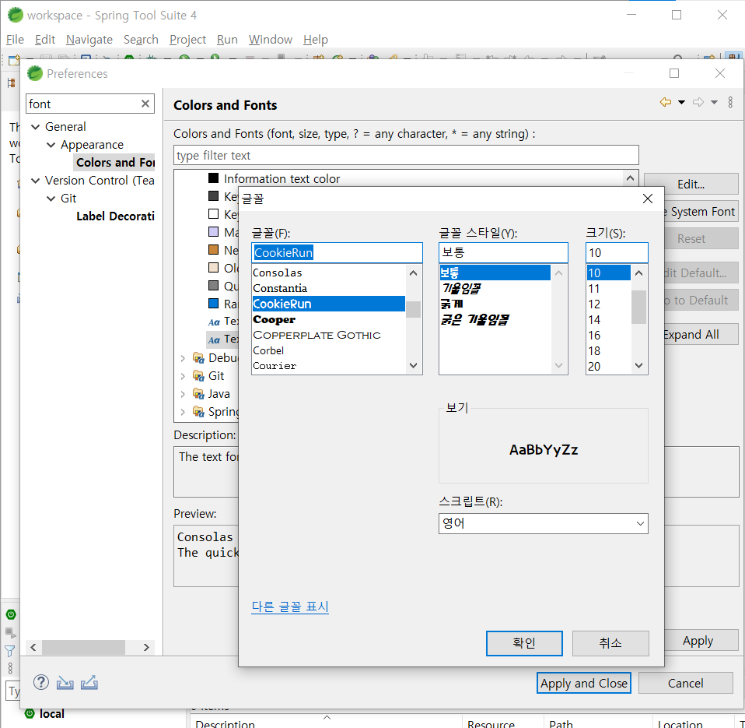Collapse Version Control tree node
The image size is (745, 728).
click(35, 181)
